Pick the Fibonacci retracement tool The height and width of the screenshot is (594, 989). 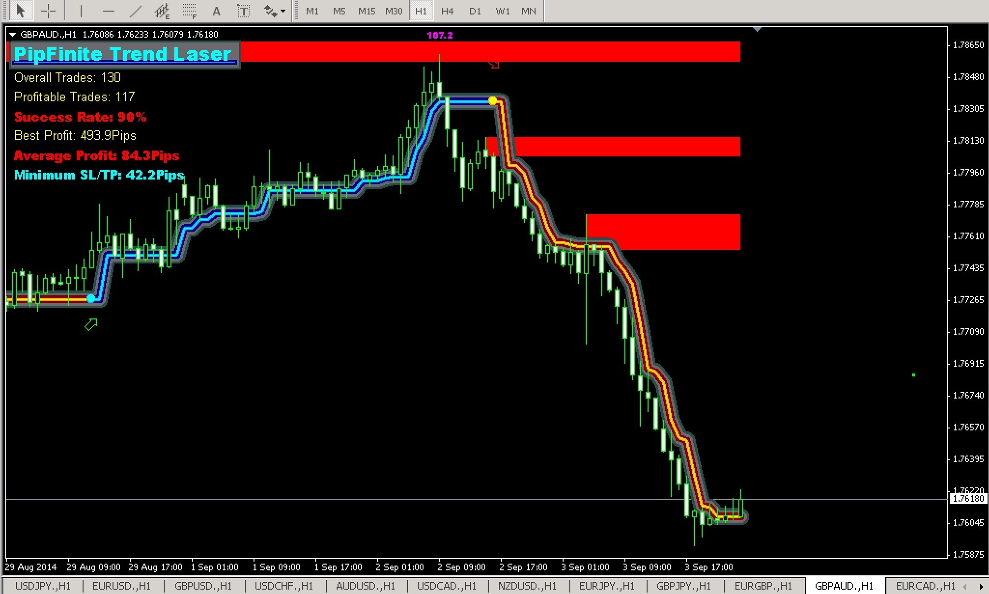tap(189, 11)
